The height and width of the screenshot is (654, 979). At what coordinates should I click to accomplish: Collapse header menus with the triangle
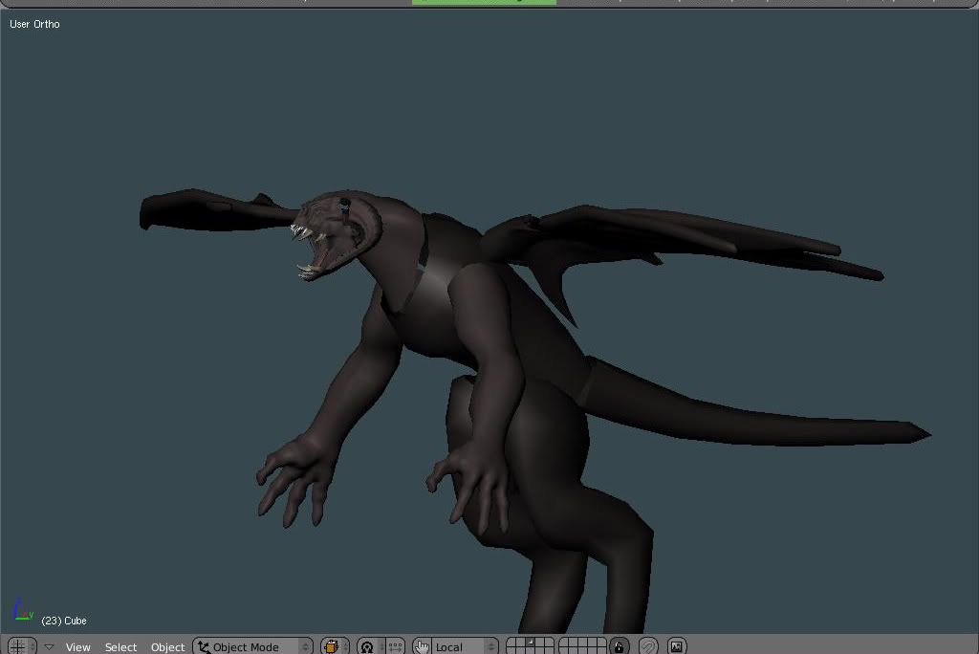click(49, 647)
